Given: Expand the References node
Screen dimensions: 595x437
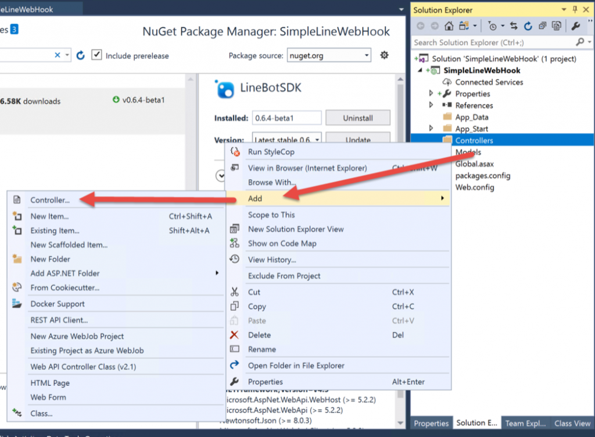Looking at the screenshot, I should click(x=431, y=105).
